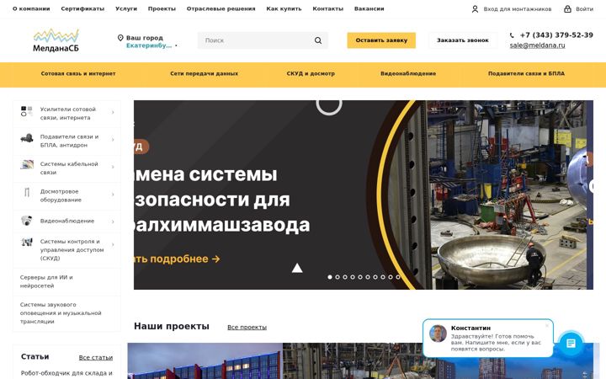Open Сотовая связь и интернет category tab
This screenshot has width=606, height=379.
[78, 73]
